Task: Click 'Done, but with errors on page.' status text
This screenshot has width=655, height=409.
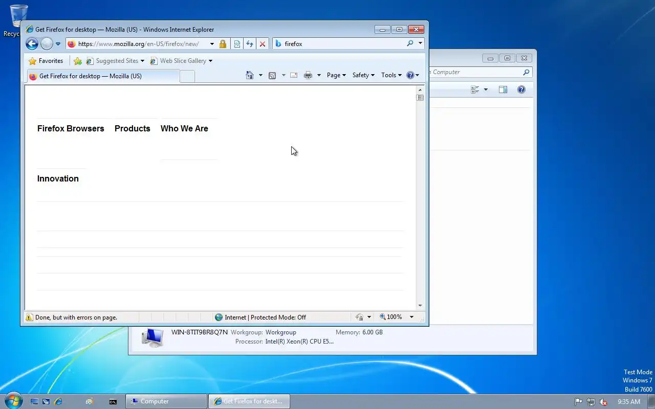Action: (x=76, y=317)
